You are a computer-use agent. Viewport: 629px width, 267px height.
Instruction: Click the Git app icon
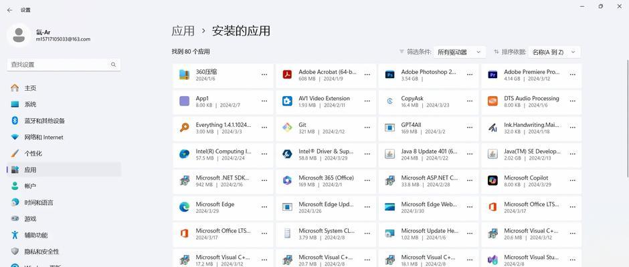287,127
